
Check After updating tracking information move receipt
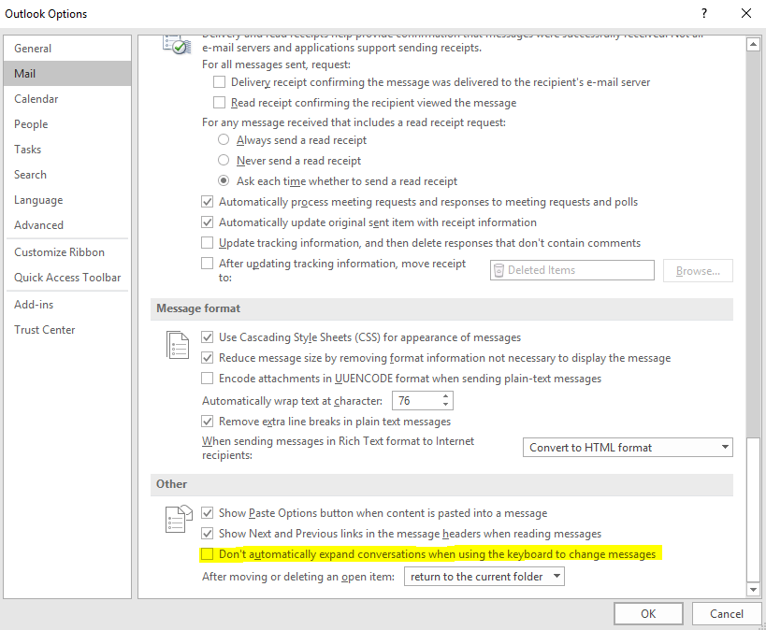(207, 264)
